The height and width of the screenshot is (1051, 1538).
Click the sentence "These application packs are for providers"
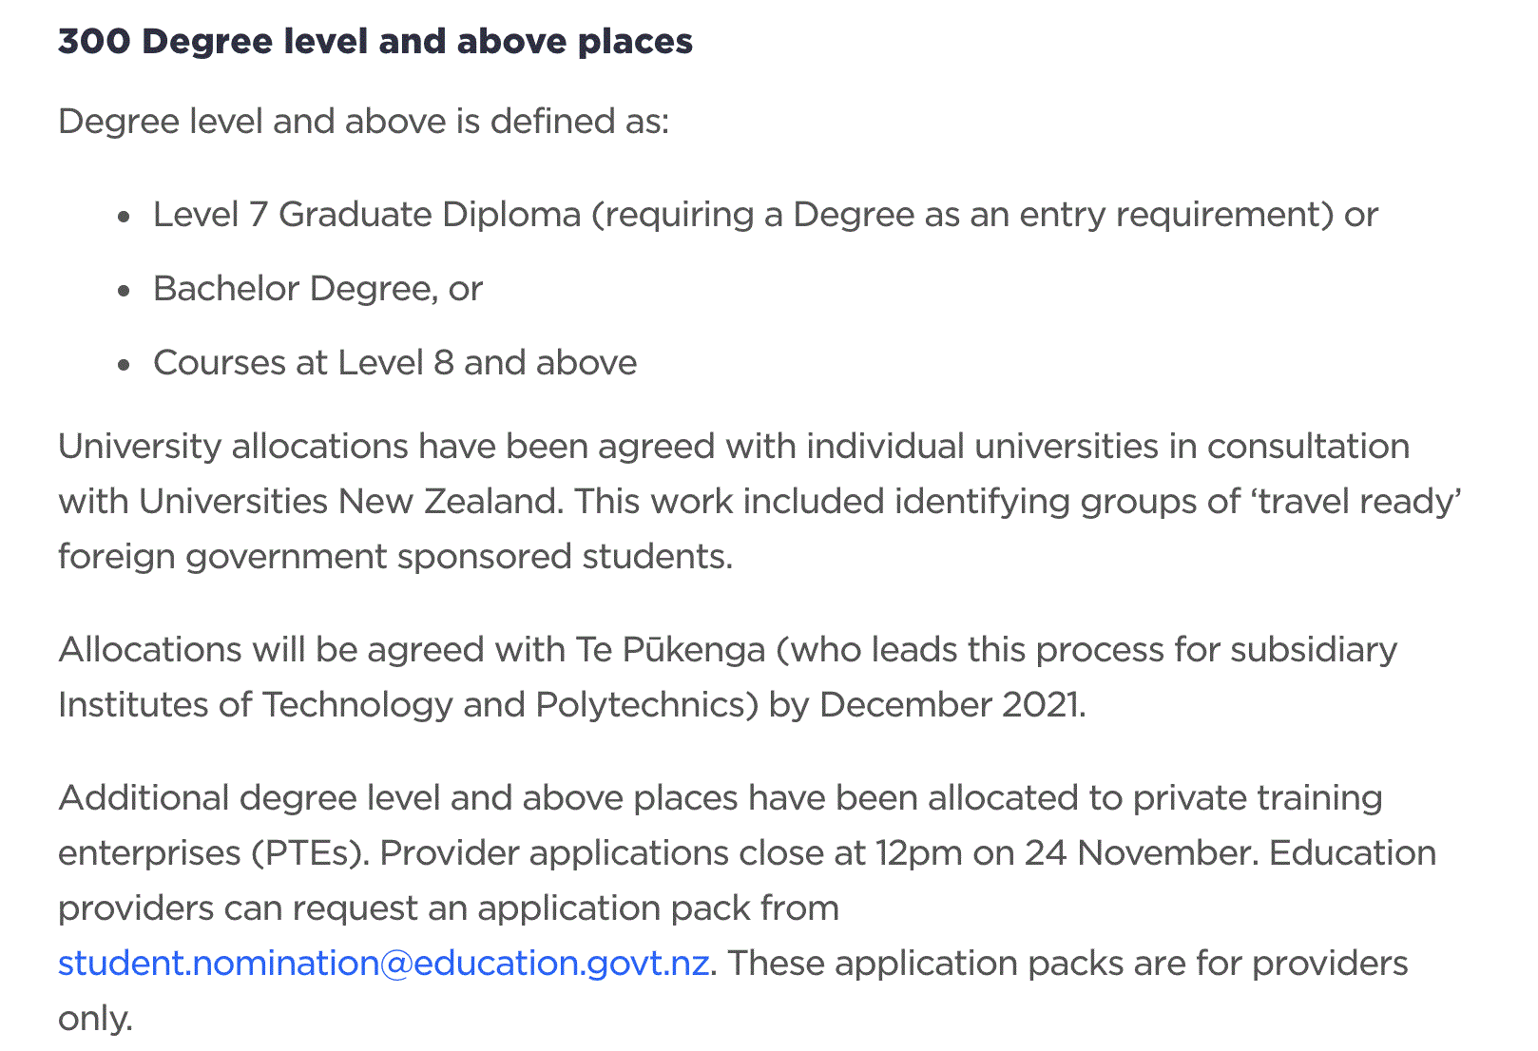point(1067,964)
